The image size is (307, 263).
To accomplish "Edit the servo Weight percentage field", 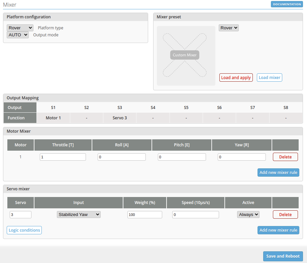I will click(x=144, y=214).
